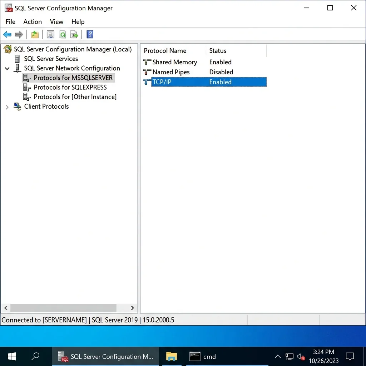Screen dimensions: 366x366
Task: Select the SQL Server Services label
Action: [51, 59]
